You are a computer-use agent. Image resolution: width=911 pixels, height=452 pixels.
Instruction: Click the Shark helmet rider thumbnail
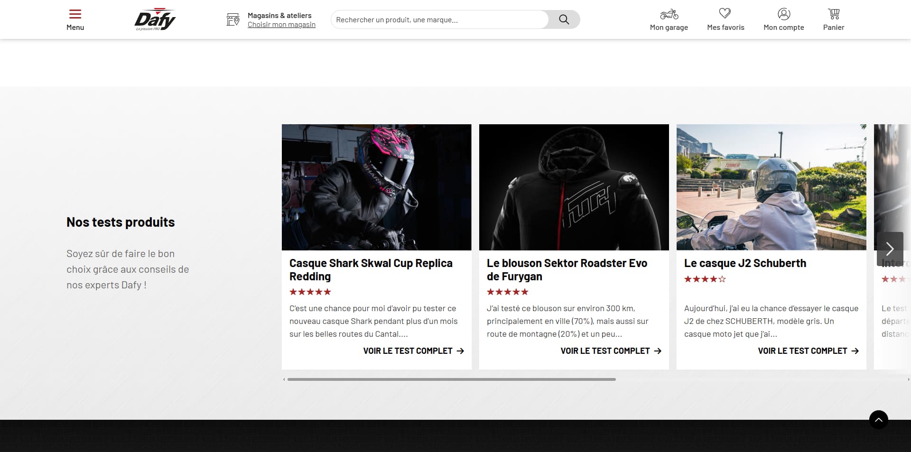(377, 187)
